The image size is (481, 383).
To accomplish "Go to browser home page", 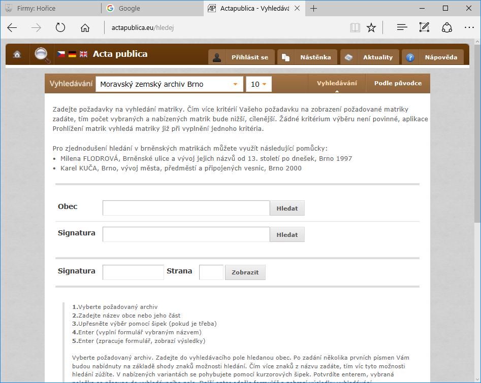I will point(85,27).
